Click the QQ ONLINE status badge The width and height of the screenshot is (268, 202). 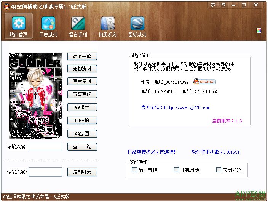pyautogui.click(x=204, y=82)
